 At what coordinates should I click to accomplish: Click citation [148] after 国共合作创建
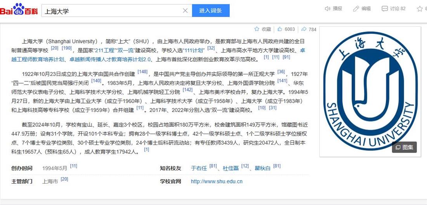(x=142, y=72)
